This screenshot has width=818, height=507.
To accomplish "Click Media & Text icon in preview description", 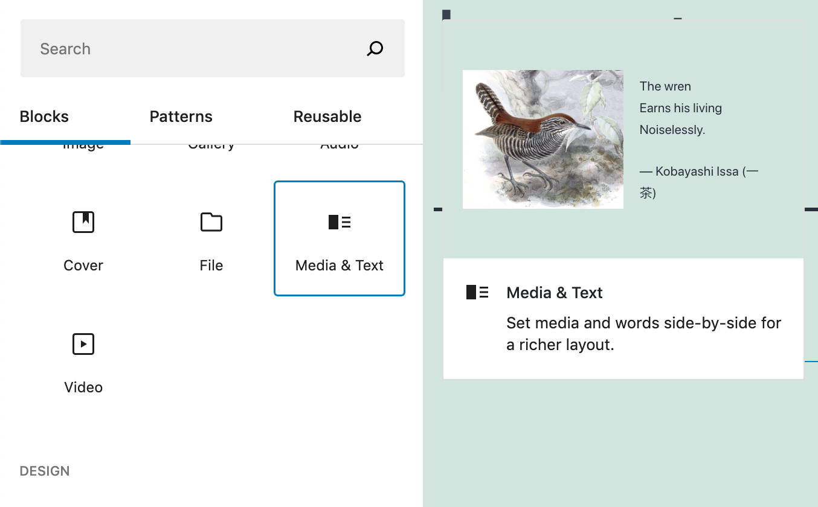I will tap(477, 292).
